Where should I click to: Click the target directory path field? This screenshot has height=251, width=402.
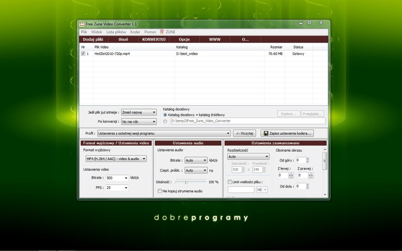pyautogui.click(x=248, y=121)
